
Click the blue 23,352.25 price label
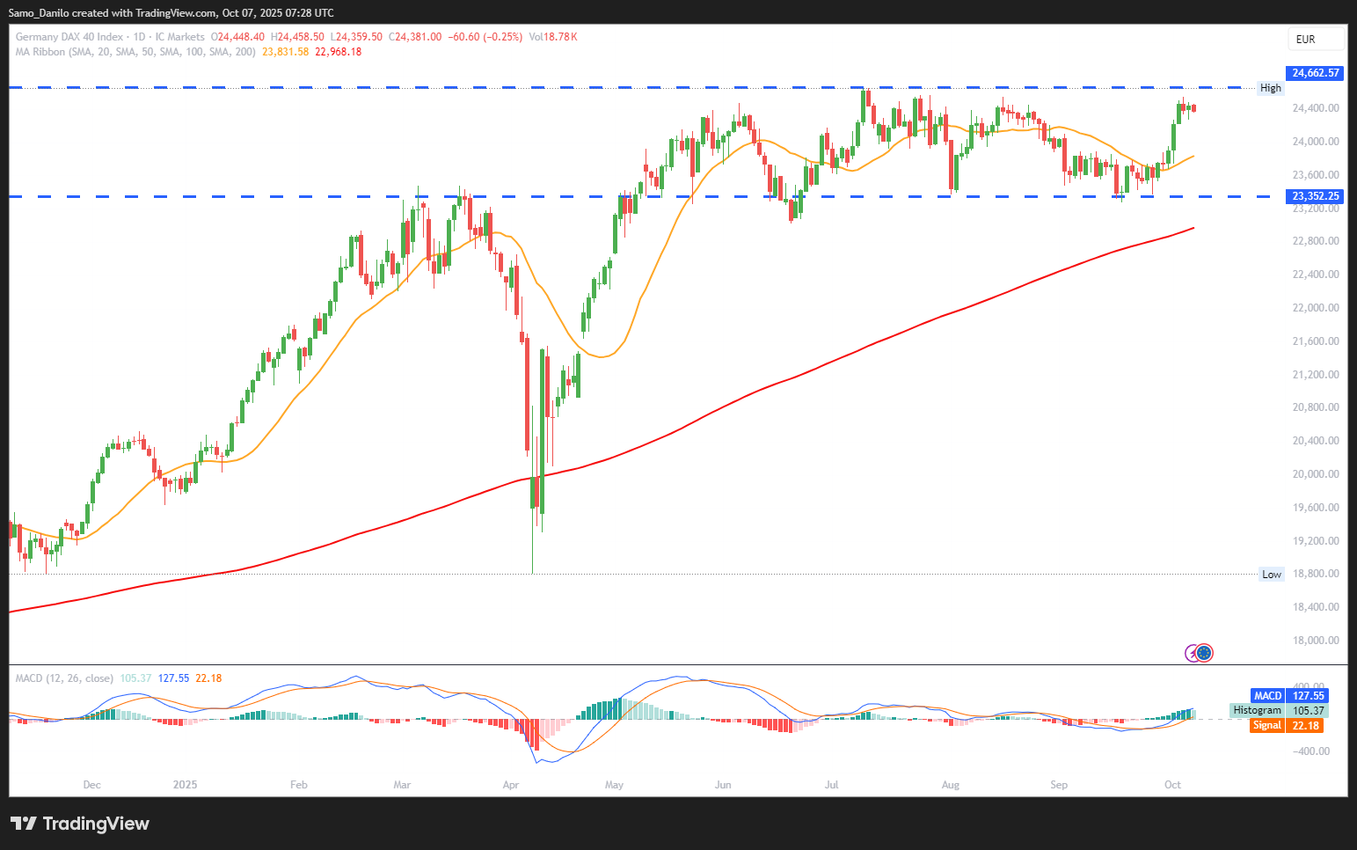[1315, 196]
